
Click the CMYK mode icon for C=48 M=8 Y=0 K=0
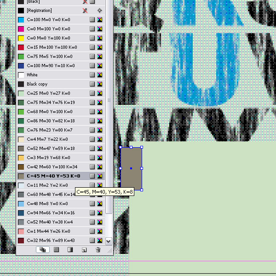(x=100, y=204)
